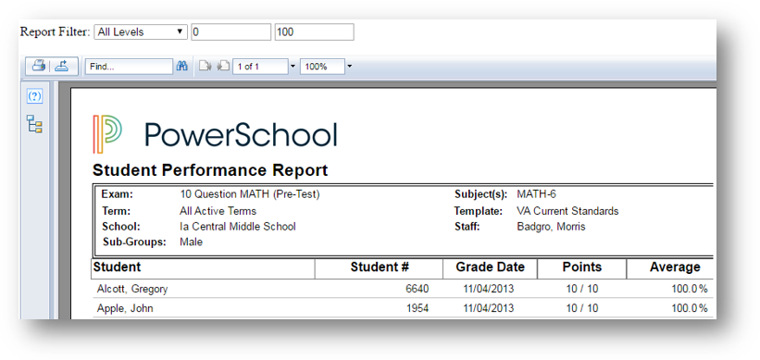760x360 pixels.
Task: Click Apple, John's points 10 / 10
Action: [582, 308]
